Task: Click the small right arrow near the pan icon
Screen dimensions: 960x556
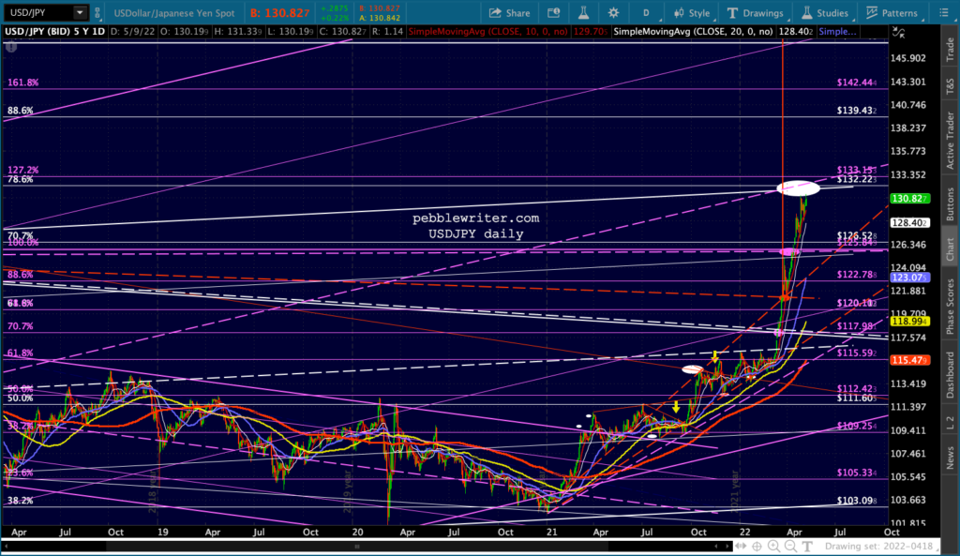Action: [x=727, y=547]
